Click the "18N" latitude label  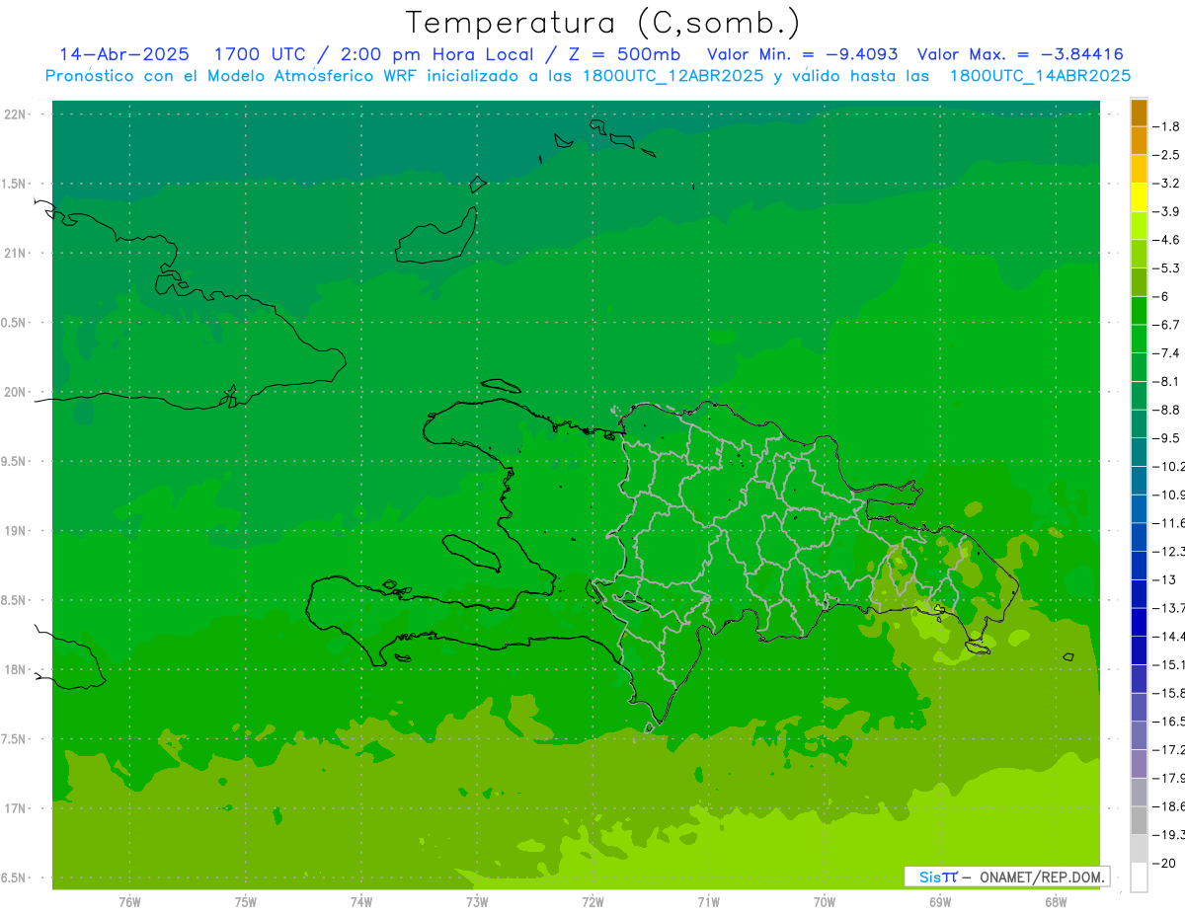[15, 670]
